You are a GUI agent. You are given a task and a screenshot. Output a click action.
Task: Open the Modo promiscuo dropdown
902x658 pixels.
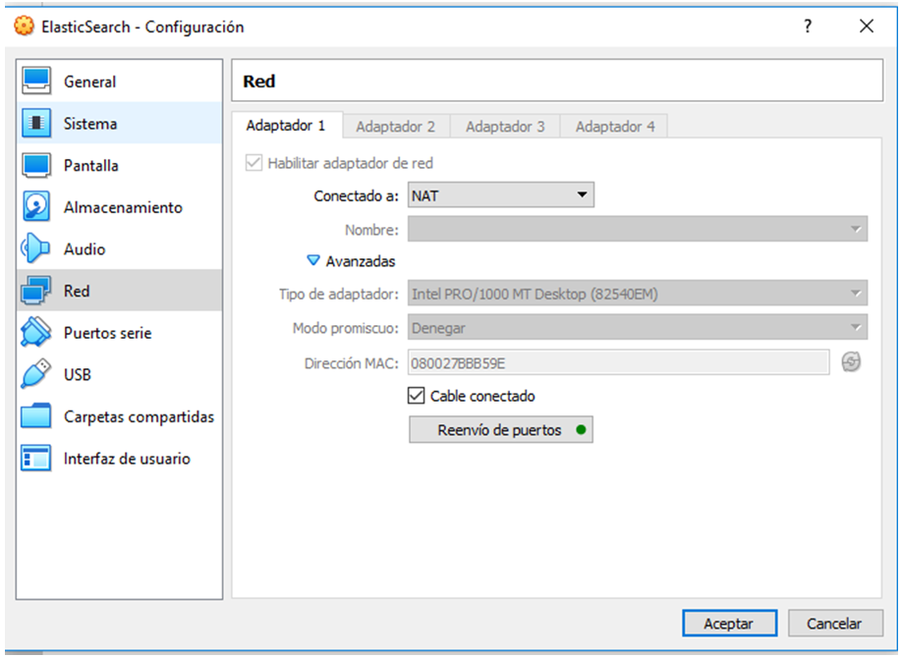pyautogui.click(x=638, y=327)
